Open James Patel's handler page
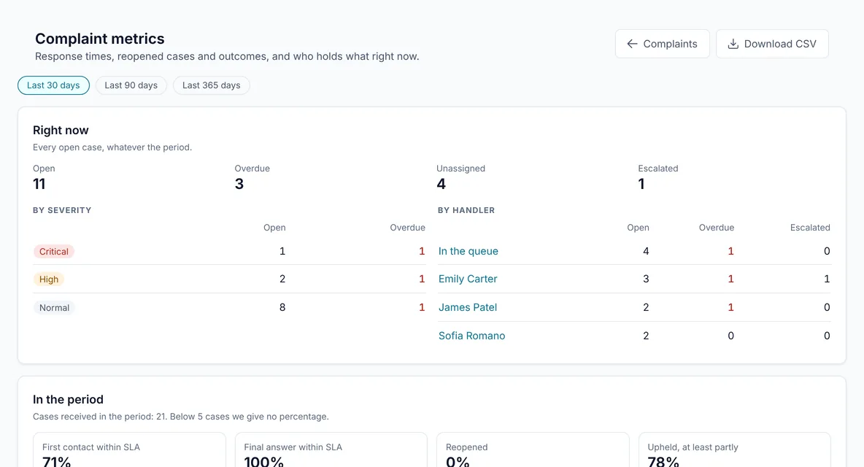The height and width of the screenshot is (467, 864). tap(468, 307)
